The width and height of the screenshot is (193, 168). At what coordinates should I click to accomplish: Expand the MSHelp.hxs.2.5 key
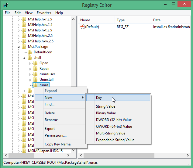(19, 25)
